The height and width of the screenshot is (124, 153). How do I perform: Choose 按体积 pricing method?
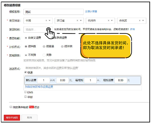coord(62,47)
